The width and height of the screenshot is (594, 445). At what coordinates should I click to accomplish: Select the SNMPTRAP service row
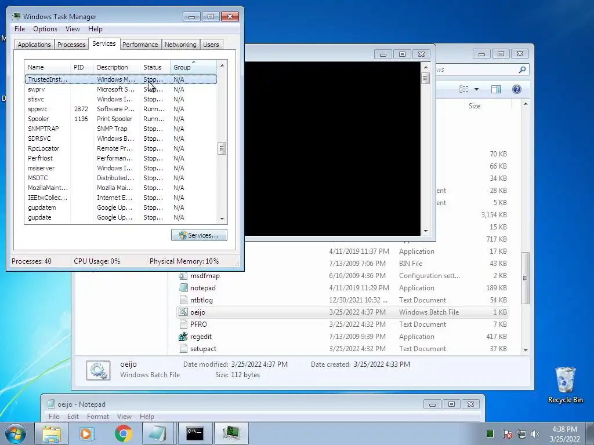pyautogui.click(x=121, y=129)
